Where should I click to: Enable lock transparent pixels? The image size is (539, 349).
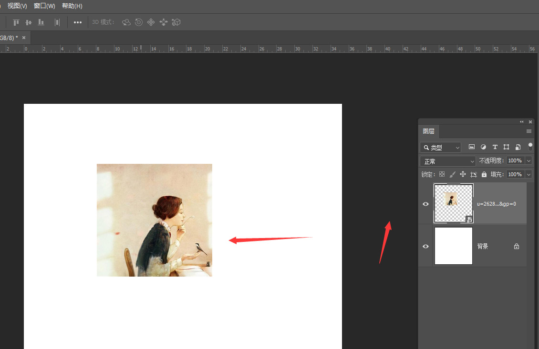point(441,174)
